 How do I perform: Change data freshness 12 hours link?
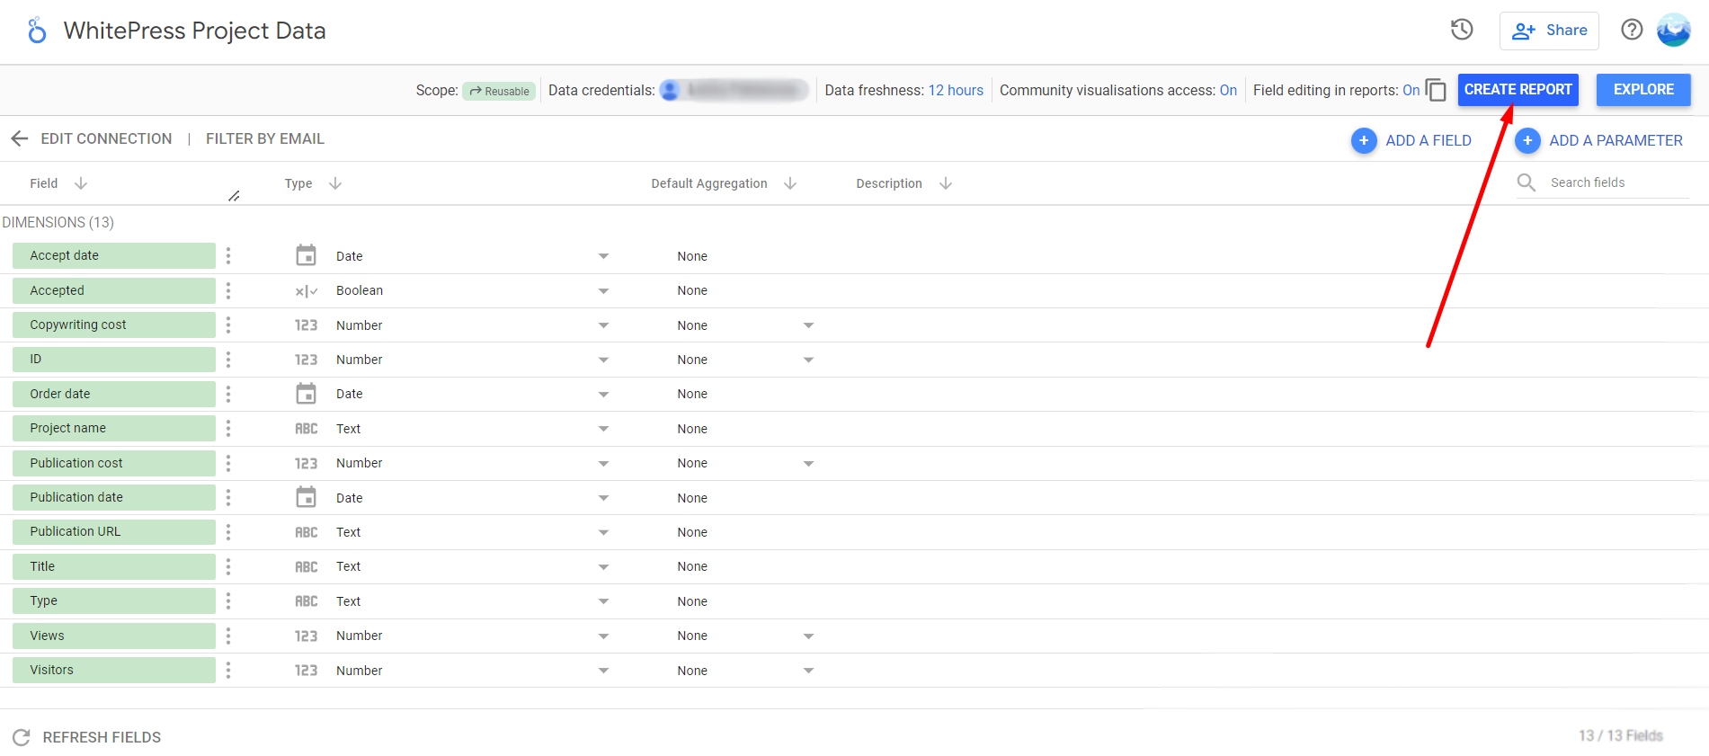coord(956,90)
